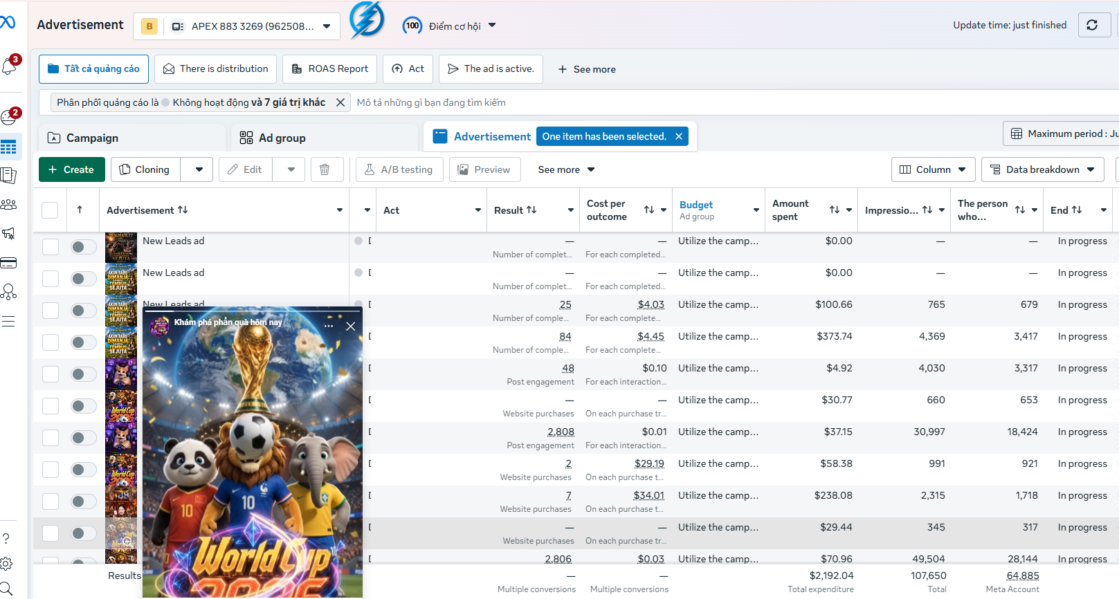Open the help question mark icon
Image resolution: width=1119 pixels, height=599 pixels.
tap(6, 538)
